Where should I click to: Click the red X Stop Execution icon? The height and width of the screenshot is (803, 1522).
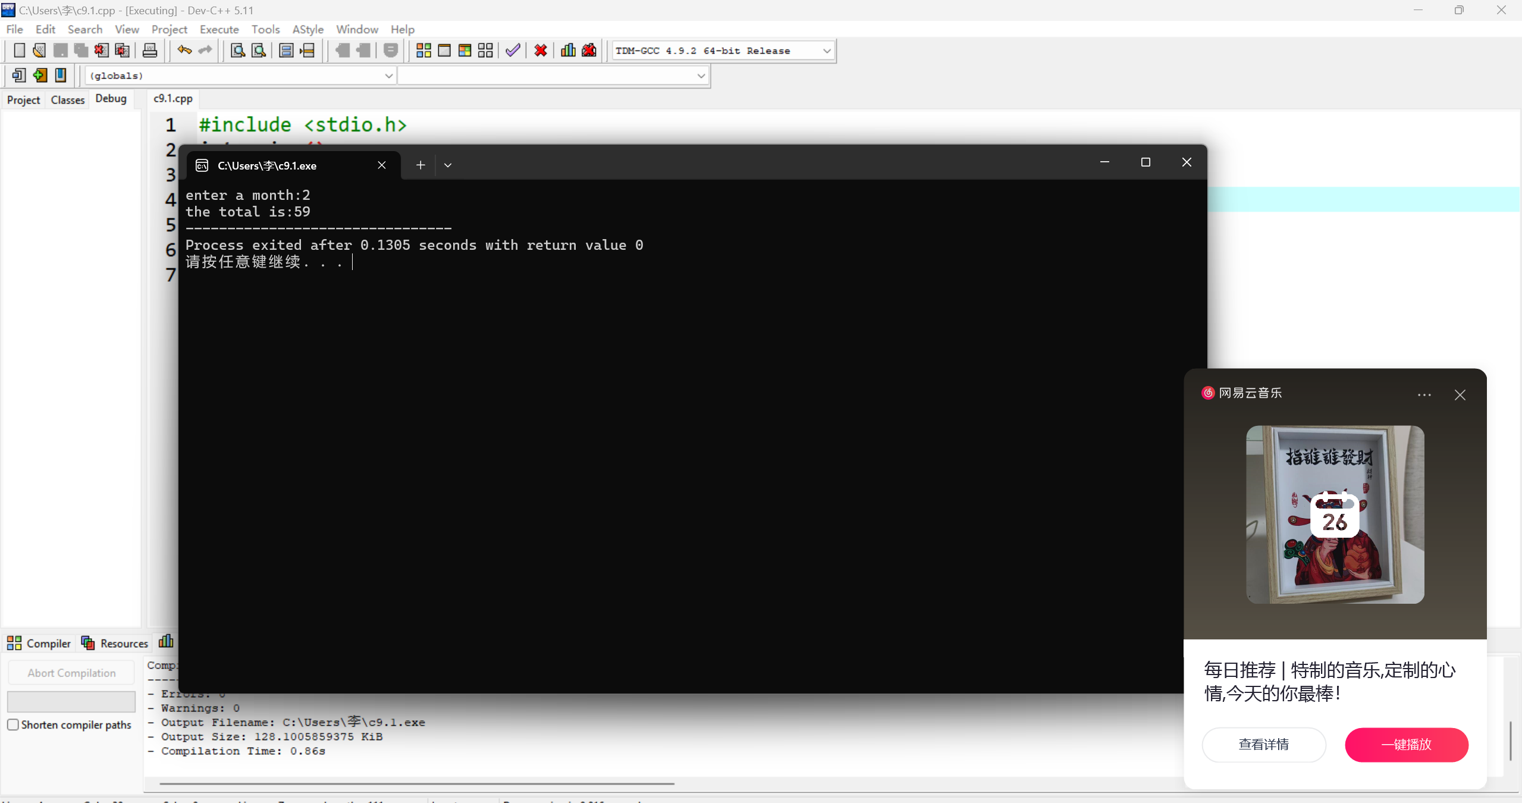tap(540, 51)
